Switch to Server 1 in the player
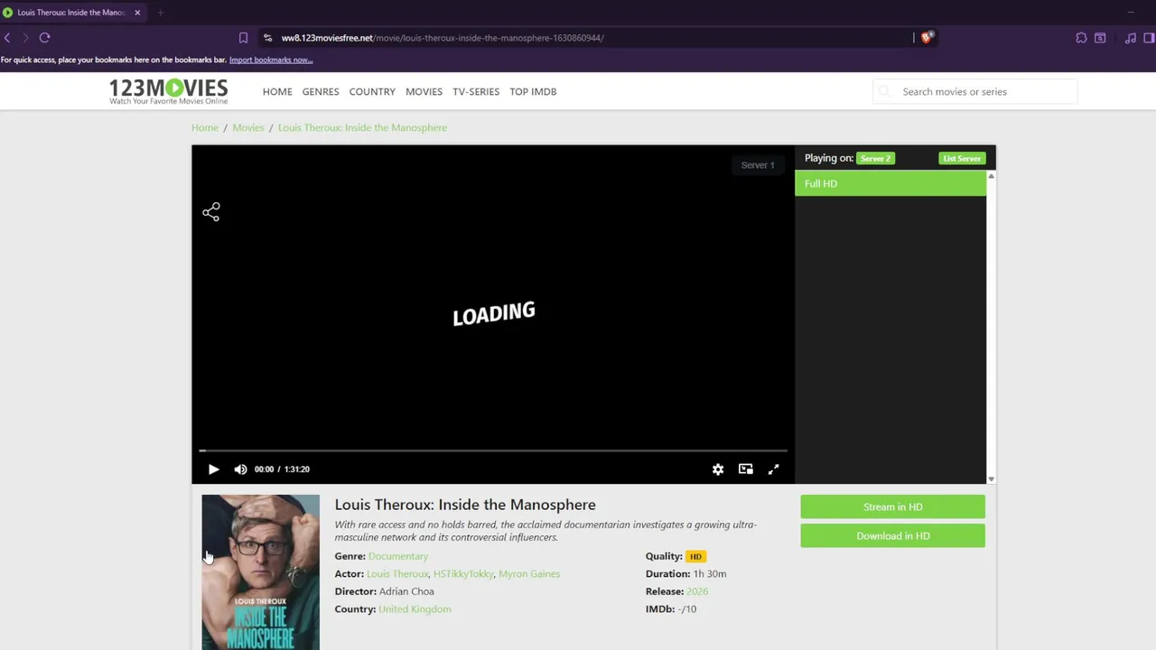The width and height of the screenshot is (1156, 650). pyautogui.click(x=758, y=165)
